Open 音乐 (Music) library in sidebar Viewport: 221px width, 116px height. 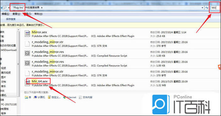pos(3,86)
